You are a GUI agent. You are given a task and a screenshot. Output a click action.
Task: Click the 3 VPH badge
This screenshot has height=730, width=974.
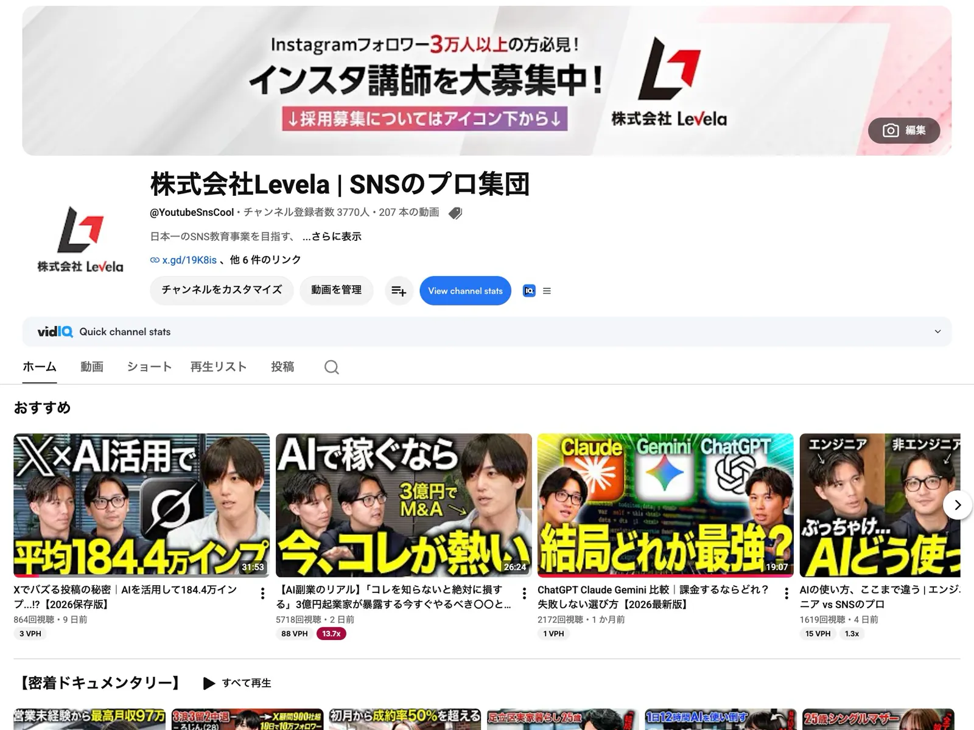30,634
